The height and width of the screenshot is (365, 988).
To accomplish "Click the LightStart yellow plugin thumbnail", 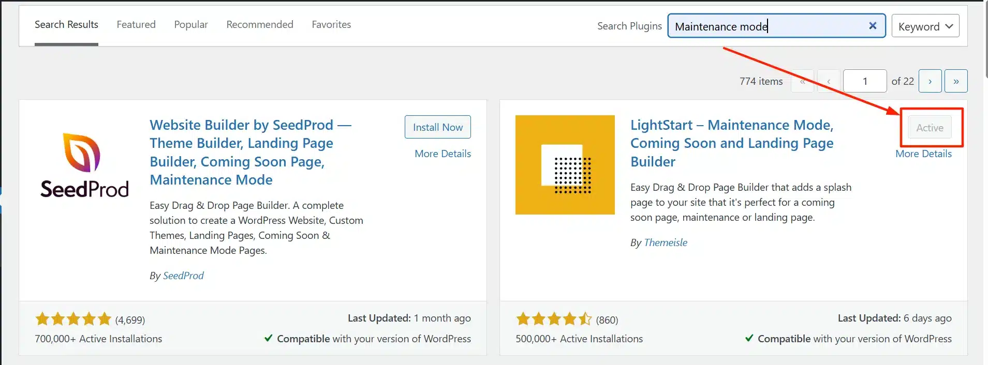I will coord(565,165).
